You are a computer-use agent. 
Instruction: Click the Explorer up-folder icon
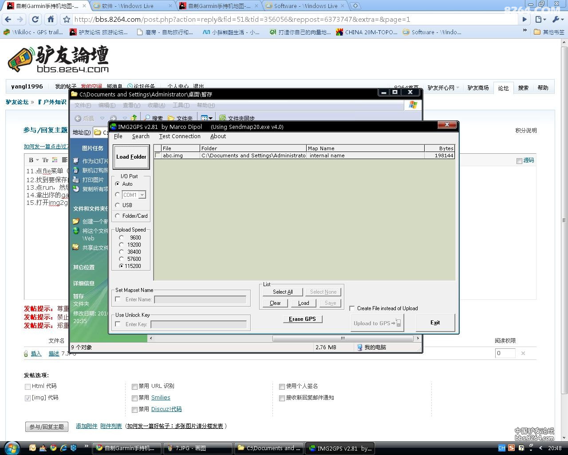tap(134, 118)
